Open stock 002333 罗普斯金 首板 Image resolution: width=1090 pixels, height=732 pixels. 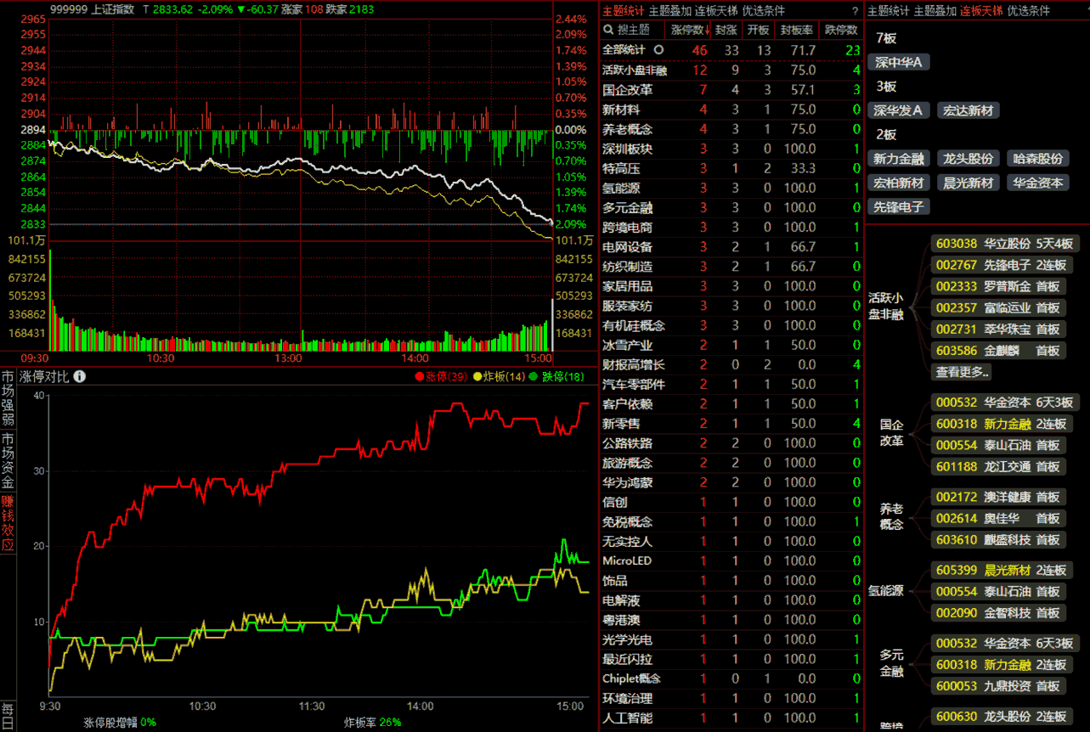tap(999, 286)
